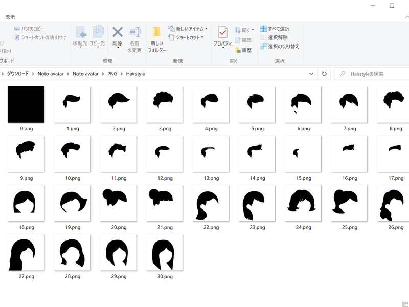Expand the 新しいアイテム (New item) dropdown
This screenshot has height=307, width=409.
coord(188,29)
